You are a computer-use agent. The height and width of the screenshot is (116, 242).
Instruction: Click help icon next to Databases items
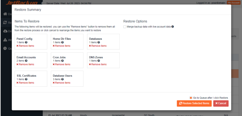tap(99, 42)
